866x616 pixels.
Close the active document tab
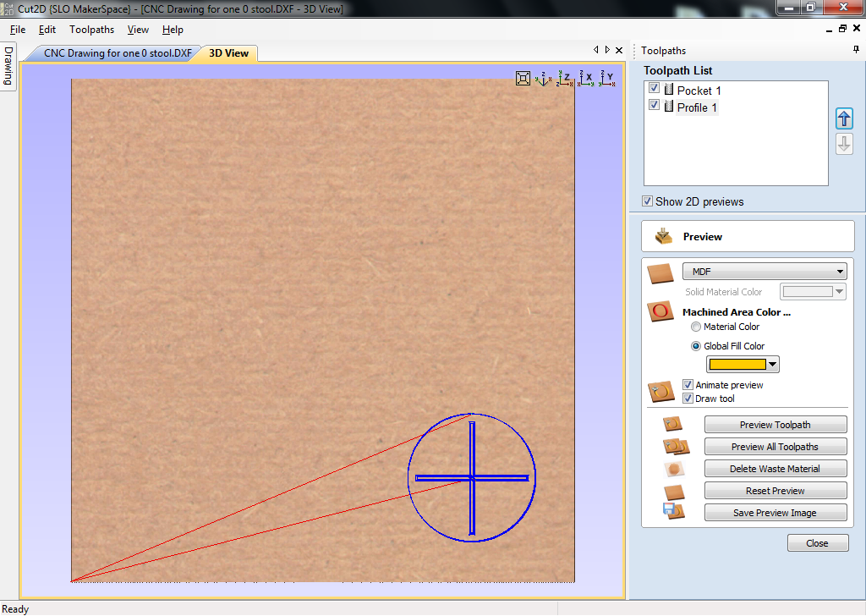tap(619, 50)
